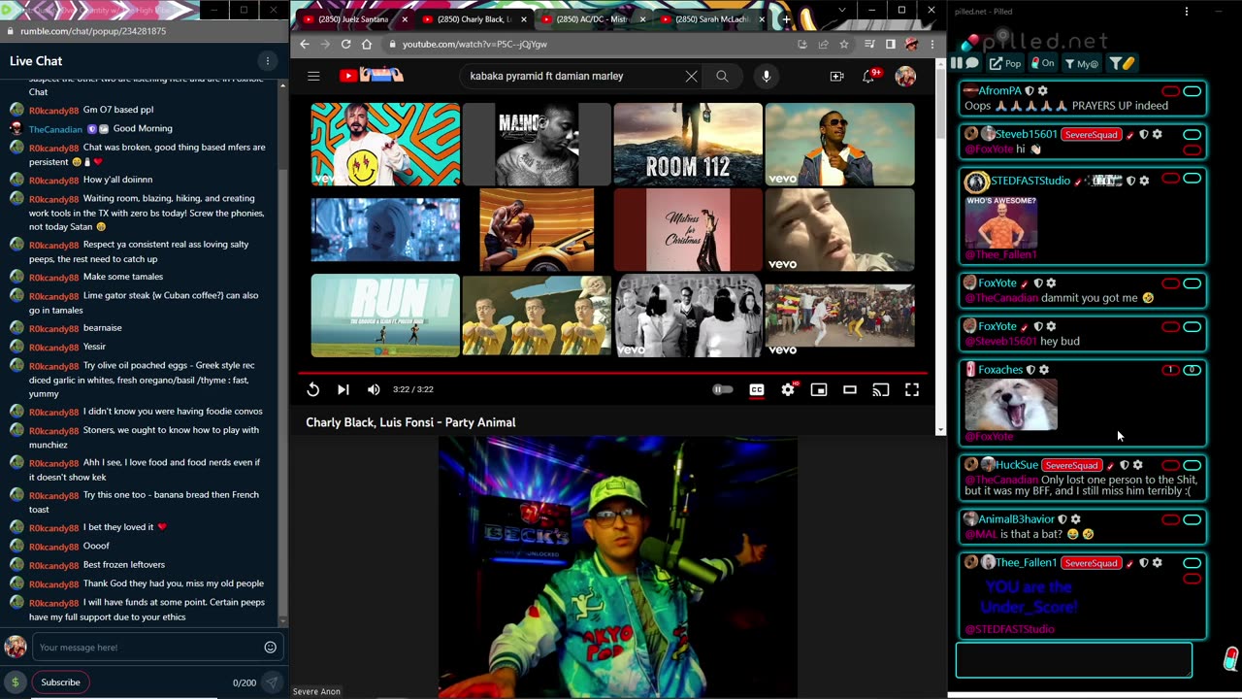The image size is (1242, 699).
Task: Open emoji picker in Rumble chat
Action: (271, 648)
